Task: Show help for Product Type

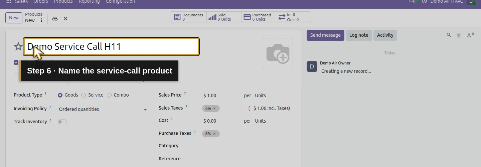Action: (46, 94)
